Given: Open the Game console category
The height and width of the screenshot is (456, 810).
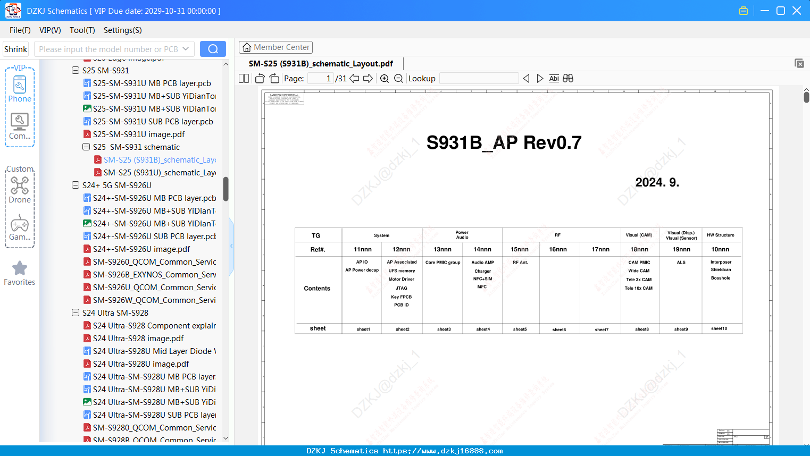Looking at the screenshot, I should [20, 227].
